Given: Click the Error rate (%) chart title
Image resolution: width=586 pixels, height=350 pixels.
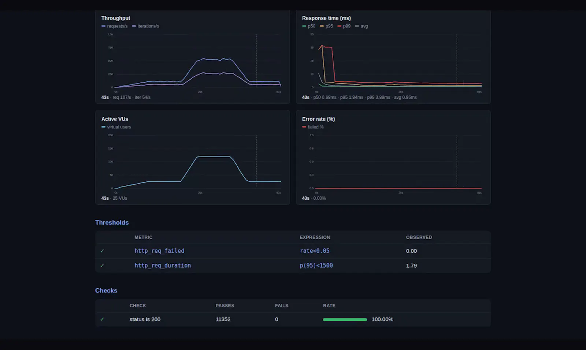Looking at the screenshot, I should [318, 119].
